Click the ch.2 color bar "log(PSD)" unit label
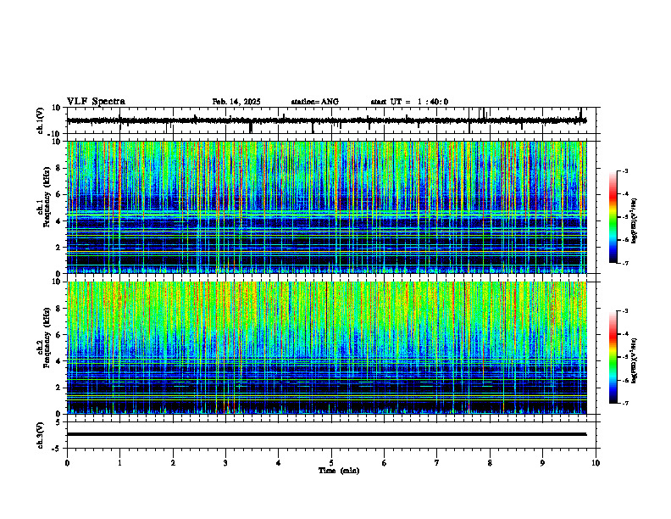 pos(635,359)
